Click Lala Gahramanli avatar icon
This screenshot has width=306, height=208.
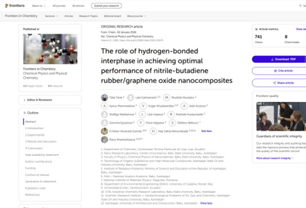(x=130, y=97)
